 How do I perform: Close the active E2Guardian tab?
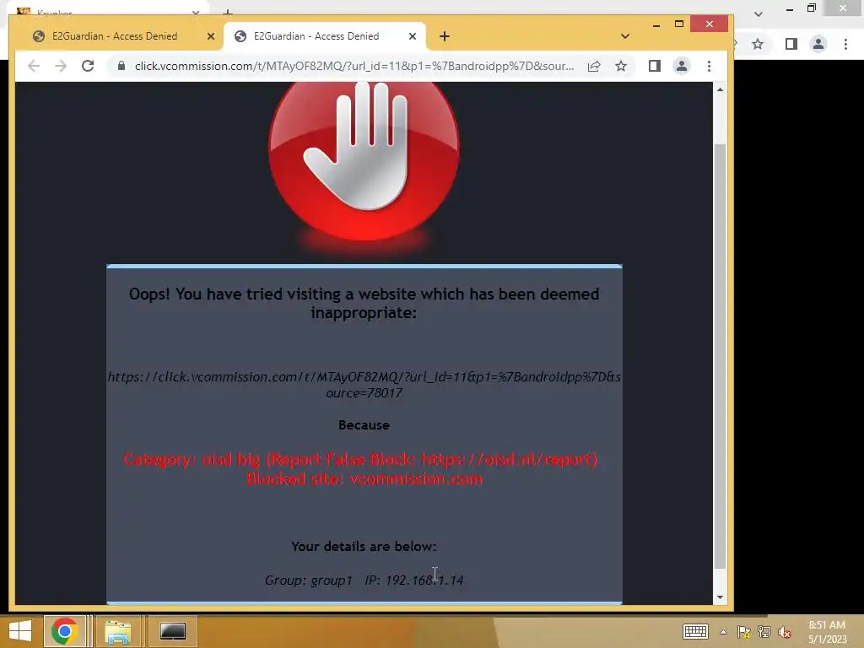[412, 36]
